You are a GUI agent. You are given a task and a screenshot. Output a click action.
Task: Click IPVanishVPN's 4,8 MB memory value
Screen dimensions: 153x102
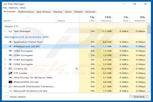click(x=107, y=82)
